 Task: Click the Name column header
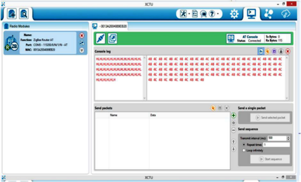(x=129, y=115)
